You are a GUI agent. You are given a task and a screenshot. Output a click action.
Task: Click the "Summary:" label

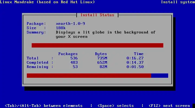point(36,32)
